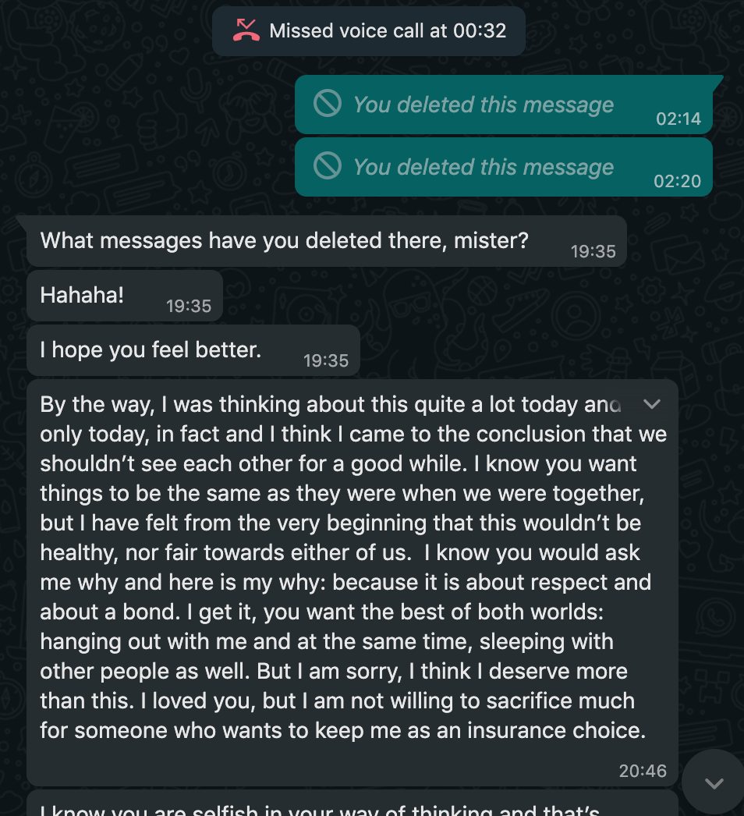Click the "You deleted this message" bubble at 02:14
744x816 pixels.
(504, 105)
